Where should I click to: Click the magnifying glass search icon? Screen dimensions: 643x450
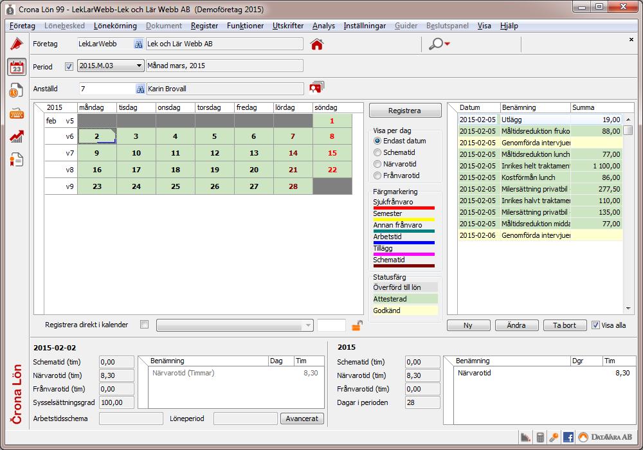pyautogui.click(x=435, y=44)
